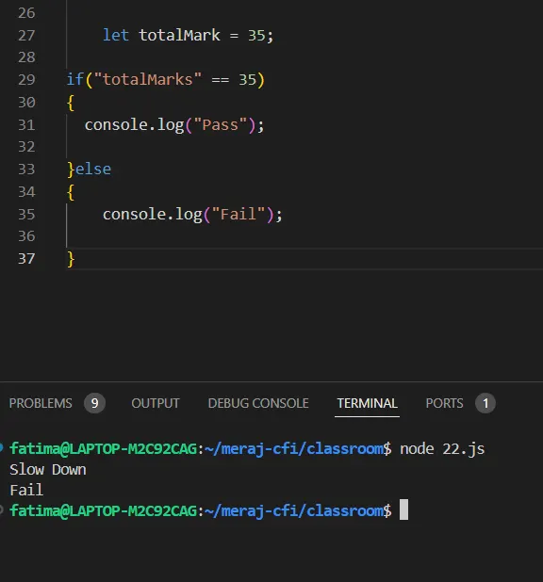Click the else keyword on line 33

(93, 170)
